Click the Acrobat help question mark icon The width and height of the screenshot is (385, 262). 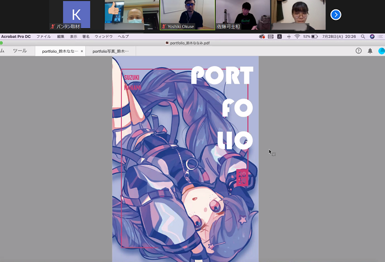point(359,51)
